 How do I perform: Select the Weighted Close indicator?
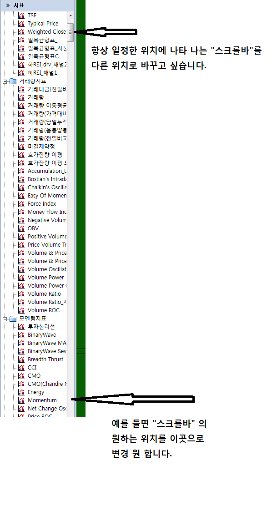46,32
